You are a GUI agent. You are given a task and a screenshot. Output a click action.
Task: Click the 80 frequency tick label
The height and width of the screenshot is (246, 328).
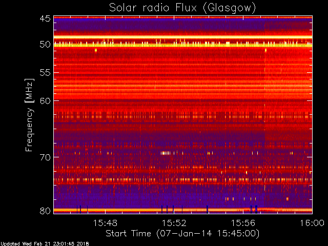point(45,211)
